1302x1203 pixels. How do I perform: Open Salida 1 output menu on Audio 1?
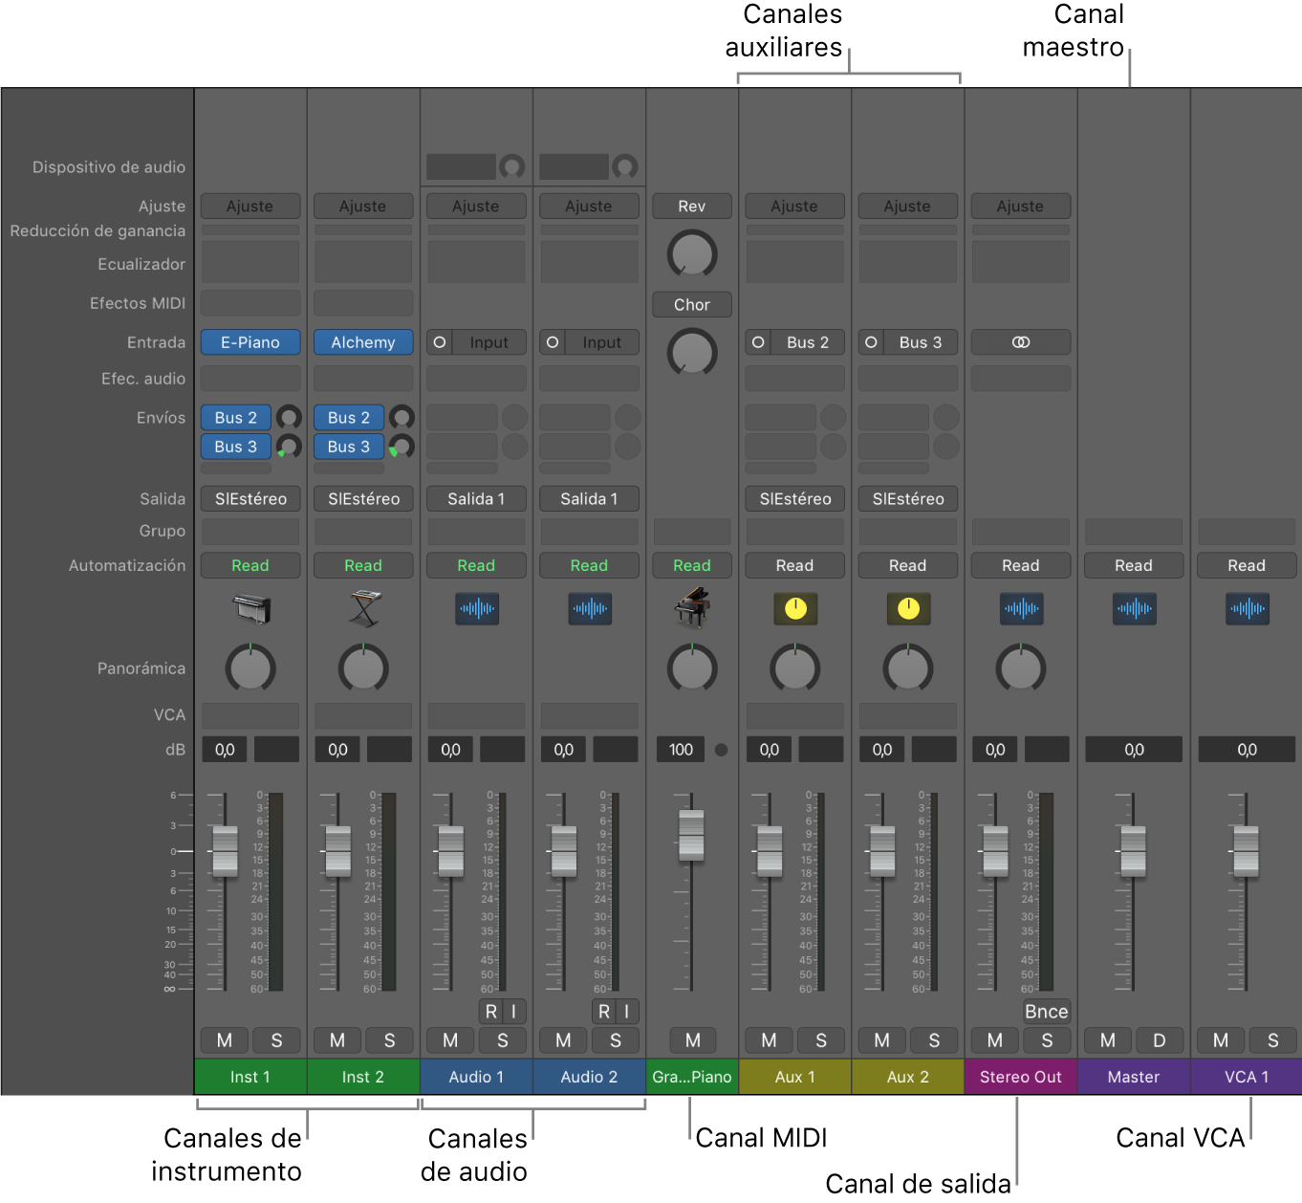[x=476, y=499]
